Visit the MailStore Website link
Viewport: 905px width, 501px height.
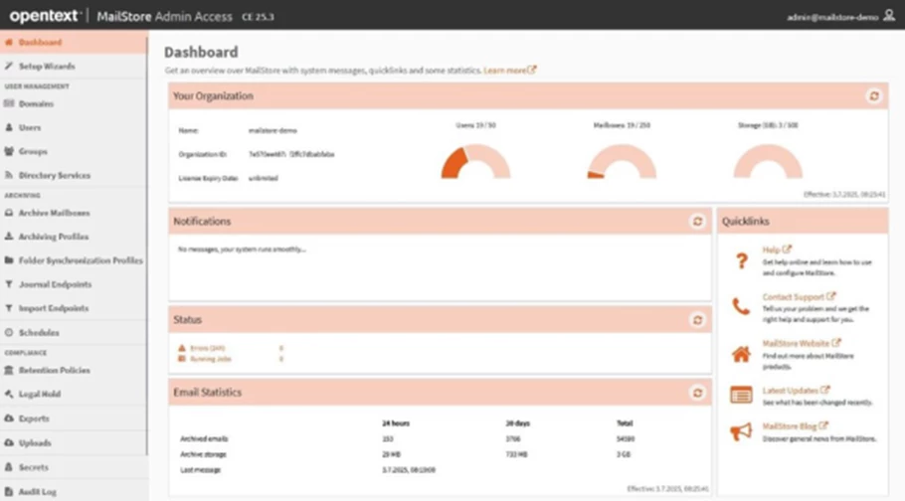click(x=802, y=343)
